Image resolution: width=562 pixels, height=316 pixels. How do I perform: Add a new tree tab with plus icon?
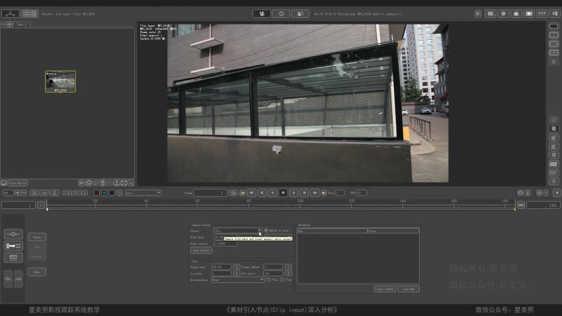(x=10, y=24)
